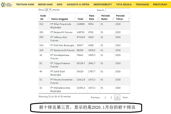Click Previous pagination button
This screenshot has width=171, height=114.
95,98
